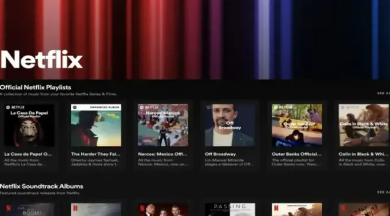The image size is (390, 216).
Task: Click the 'Outer Banks Official...' title
Action: (x=296, y=154)
